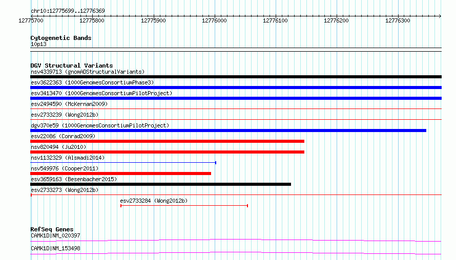
Task: Click the esv2733284 Wong2012b label
Action: [x=154, y=201]
